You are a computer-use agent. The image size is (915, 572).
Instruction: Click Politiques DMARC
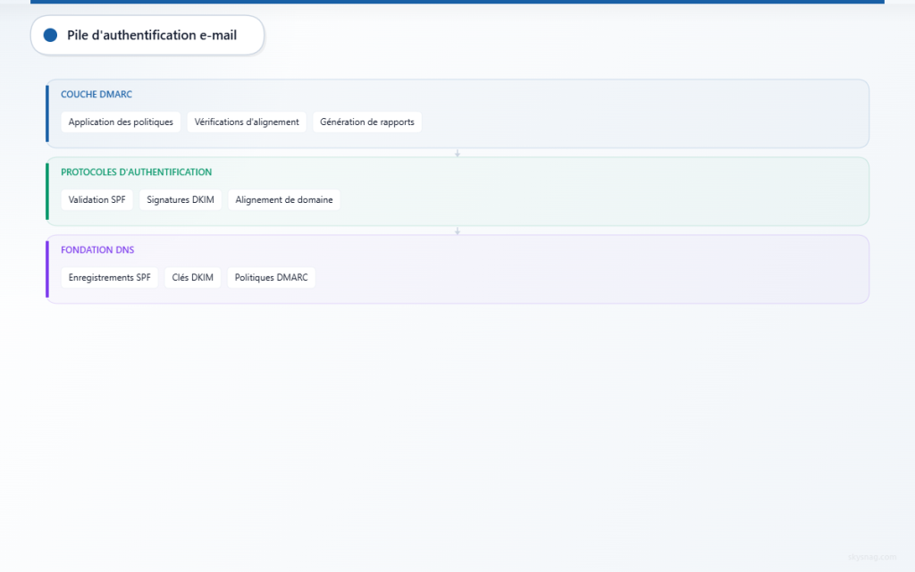(x=271, y=277)
